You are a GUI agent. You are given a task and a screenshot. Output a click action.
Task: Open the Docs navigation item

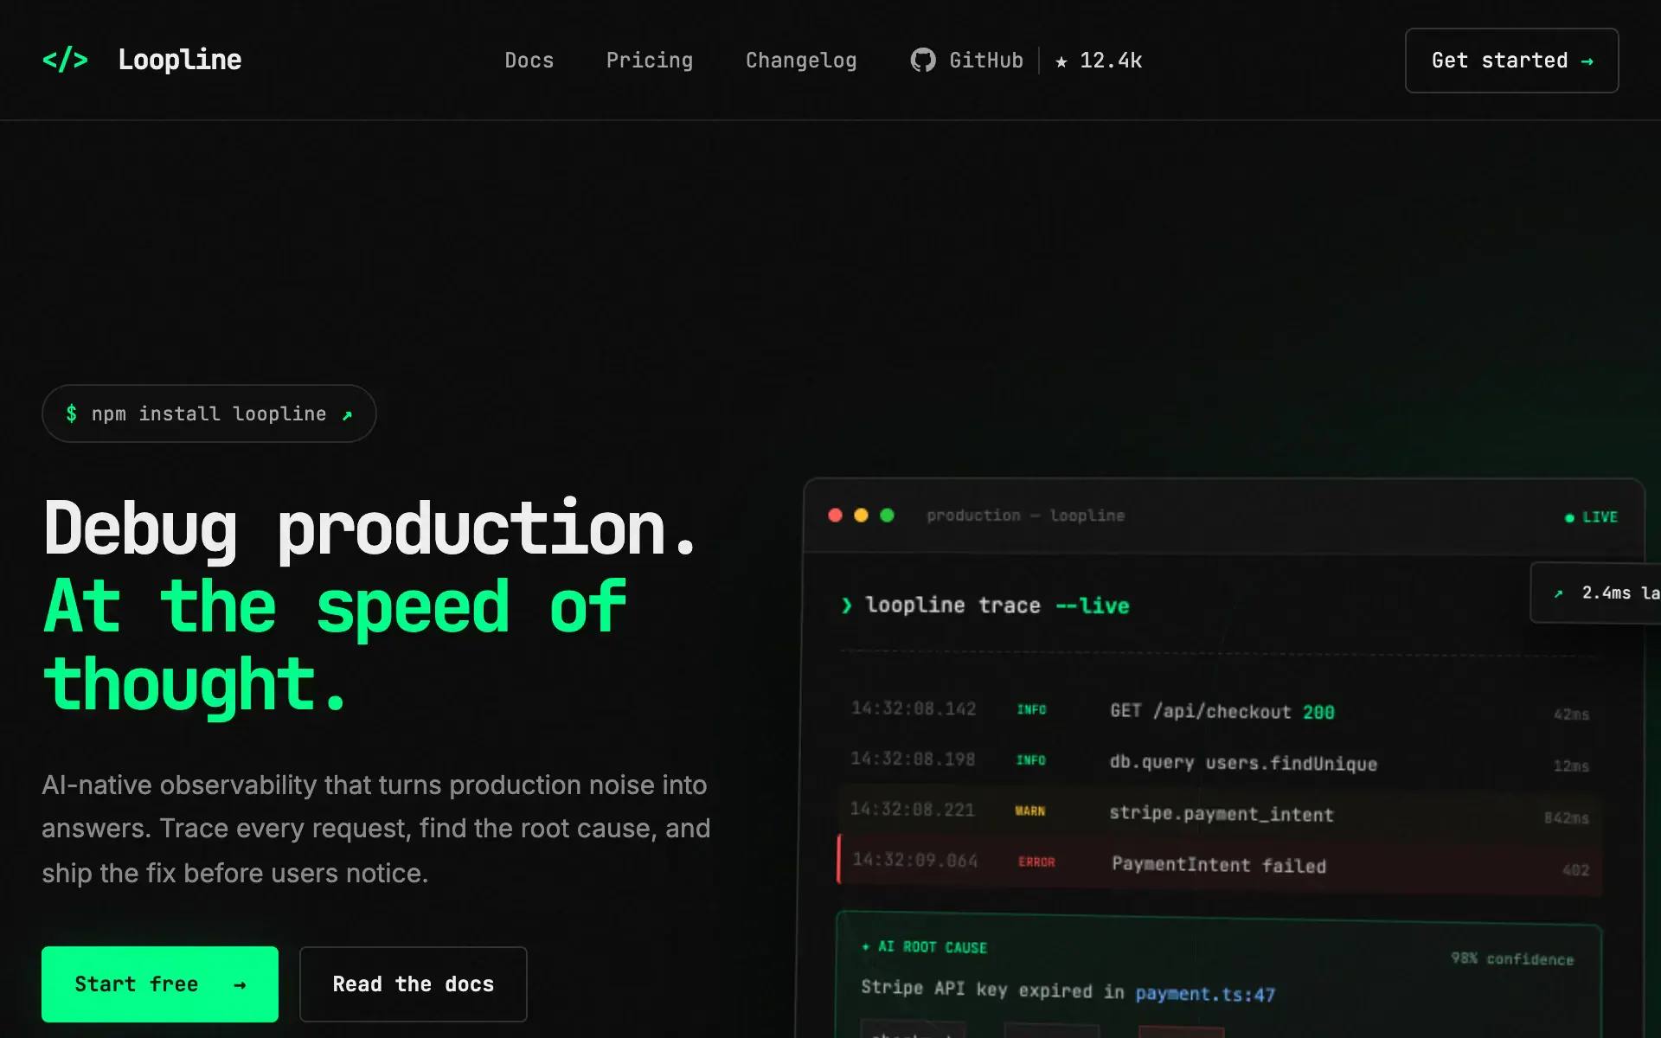click(529, 61)
